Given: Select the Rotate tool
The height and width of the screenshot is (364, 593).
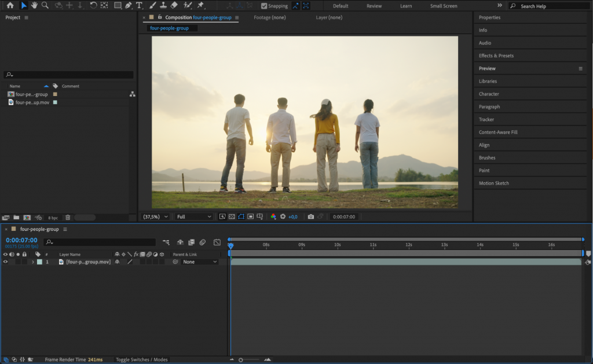Looking at the screenshot, I should [93, 6].
